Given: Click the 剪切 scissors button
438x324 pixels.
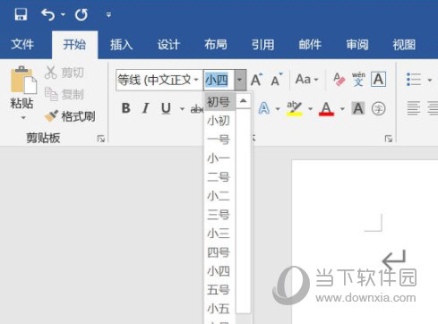Looking at the screenshot, I should (x=64, y=72).
